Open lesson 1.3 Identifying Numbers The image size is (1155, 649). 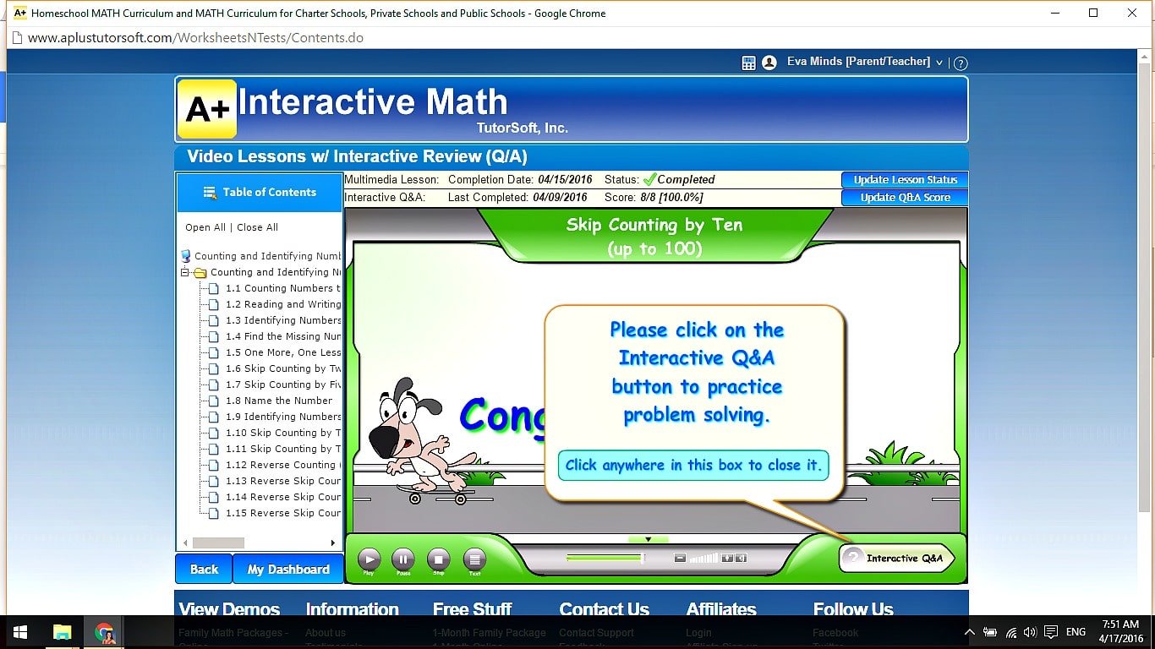coord(283,320)
